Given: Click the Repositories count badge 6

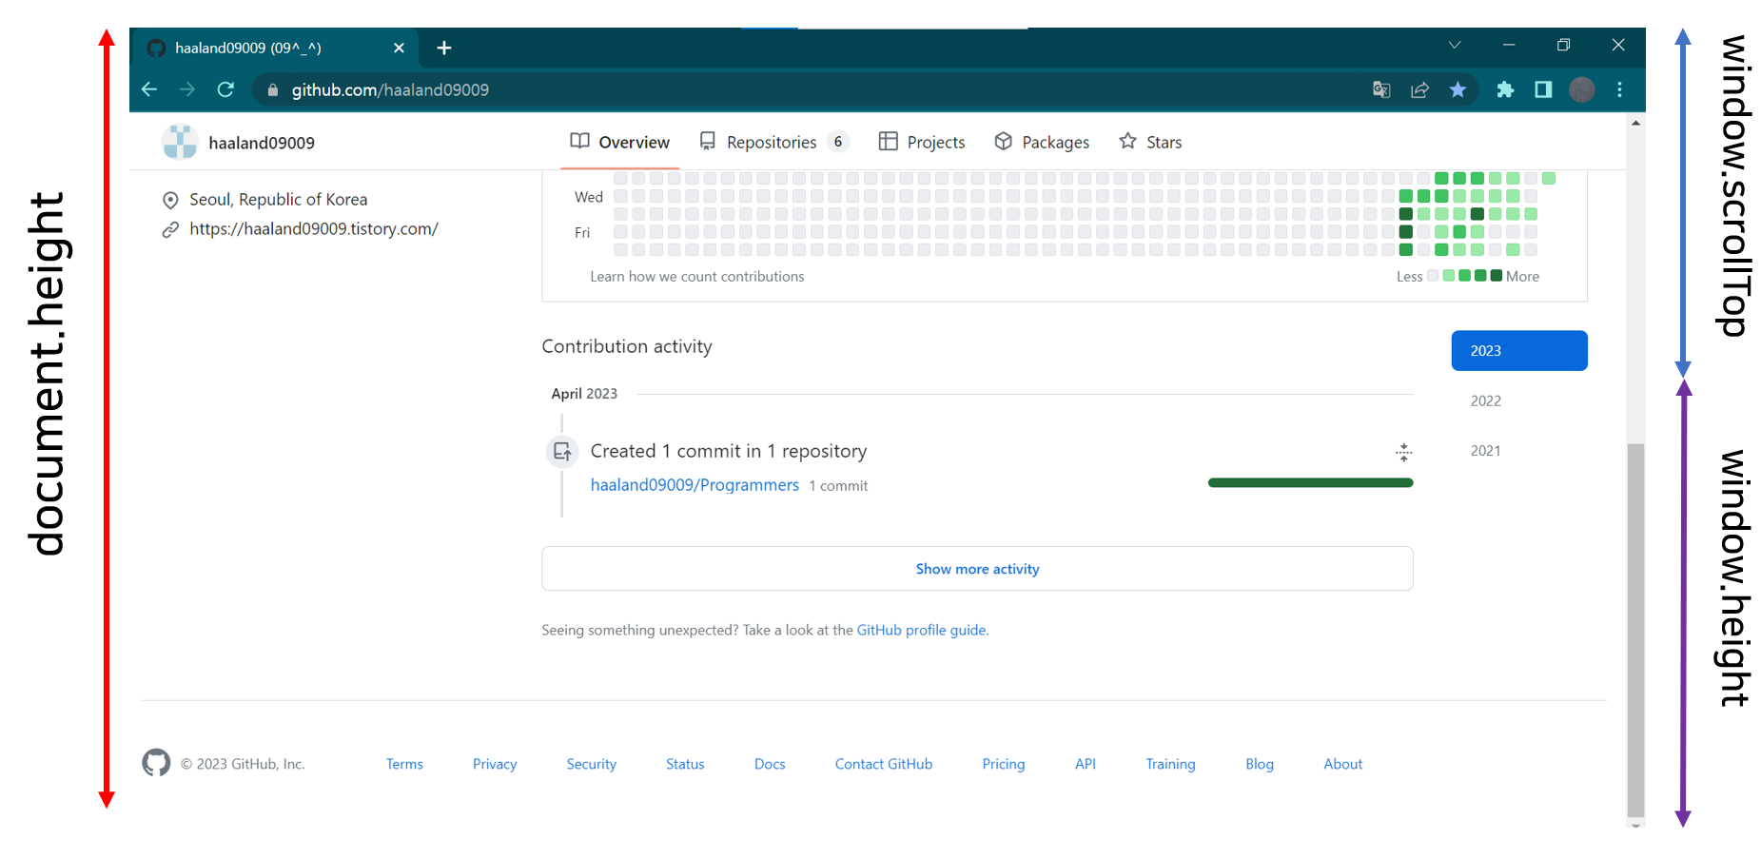Looking at the screenshot, I should (838, 142).
